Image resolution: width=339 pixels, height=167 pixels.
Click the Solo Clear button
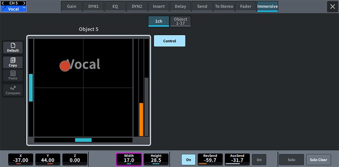[x=318, y=159]
